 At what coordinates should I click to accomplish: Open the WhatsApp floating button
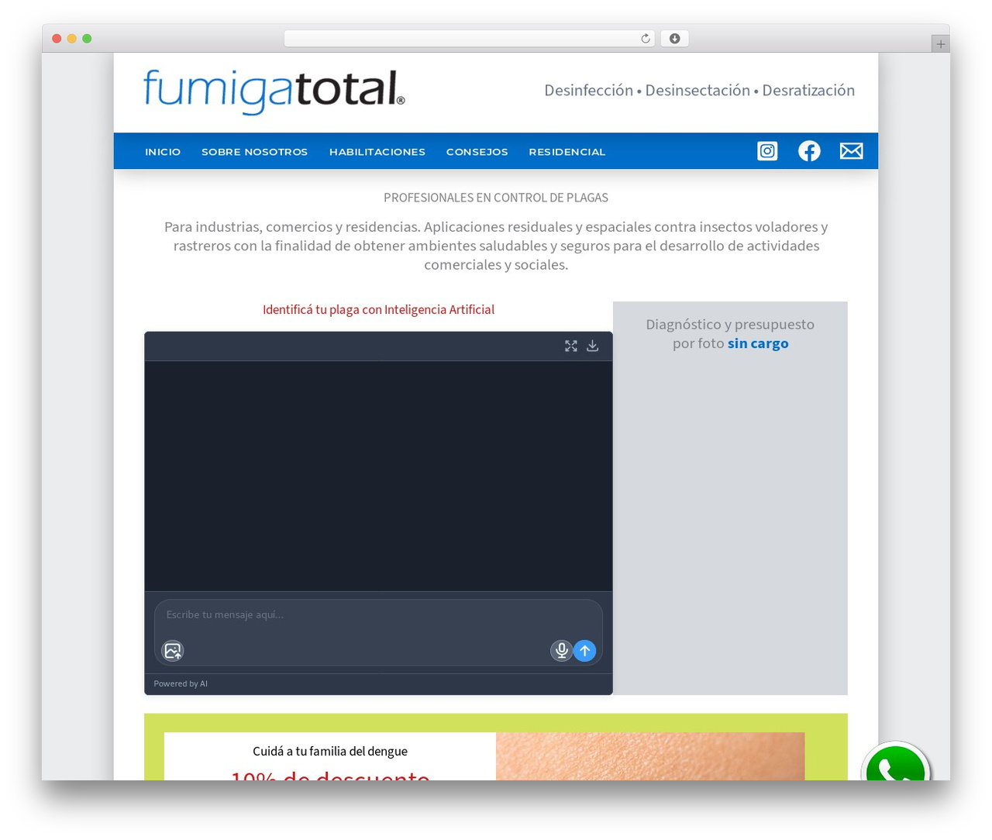[x=895, y=763]
